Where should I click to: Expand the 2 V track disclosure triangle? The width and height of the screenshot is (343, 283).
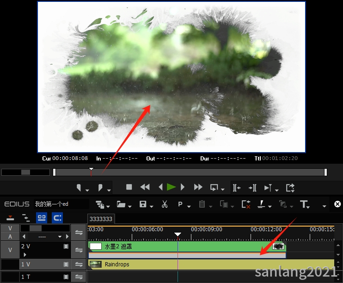(24, 254)
